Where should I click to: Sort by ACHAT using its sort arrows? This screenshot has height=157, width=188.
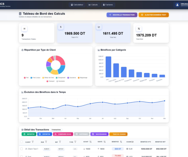[91, 142]
